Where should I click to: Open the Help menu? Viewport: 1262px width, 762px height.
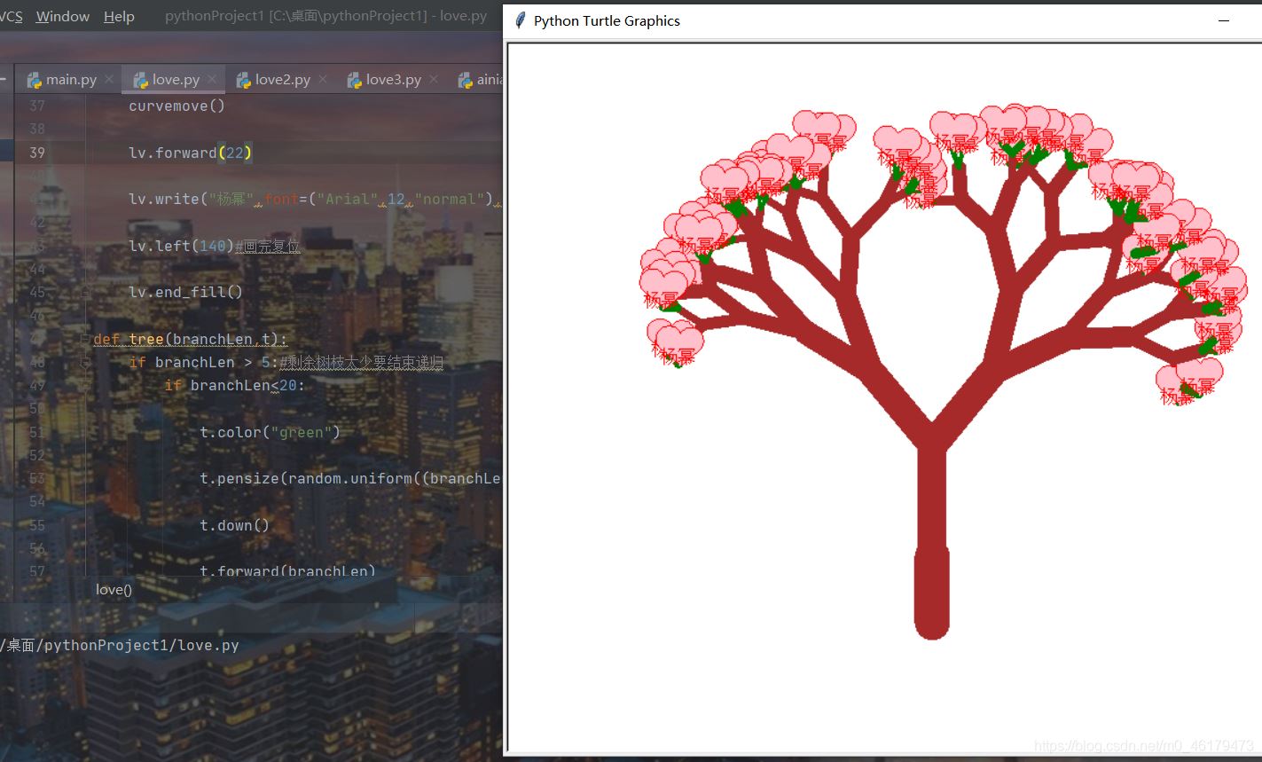pyautogui.click(x=119, y=16)
